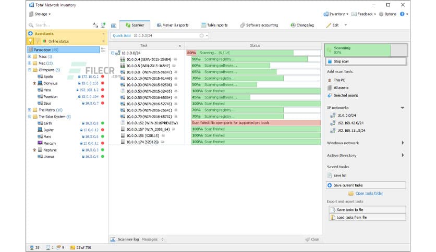Viewport: 436px width, 252px height.
Task: Click the Options gear icon
Action: 381,14
